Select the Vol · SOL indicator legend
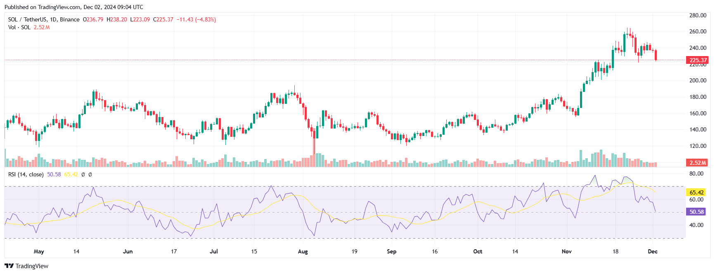Image resolution: width=715 pixels, height=274 pixels. coord(19,27)
